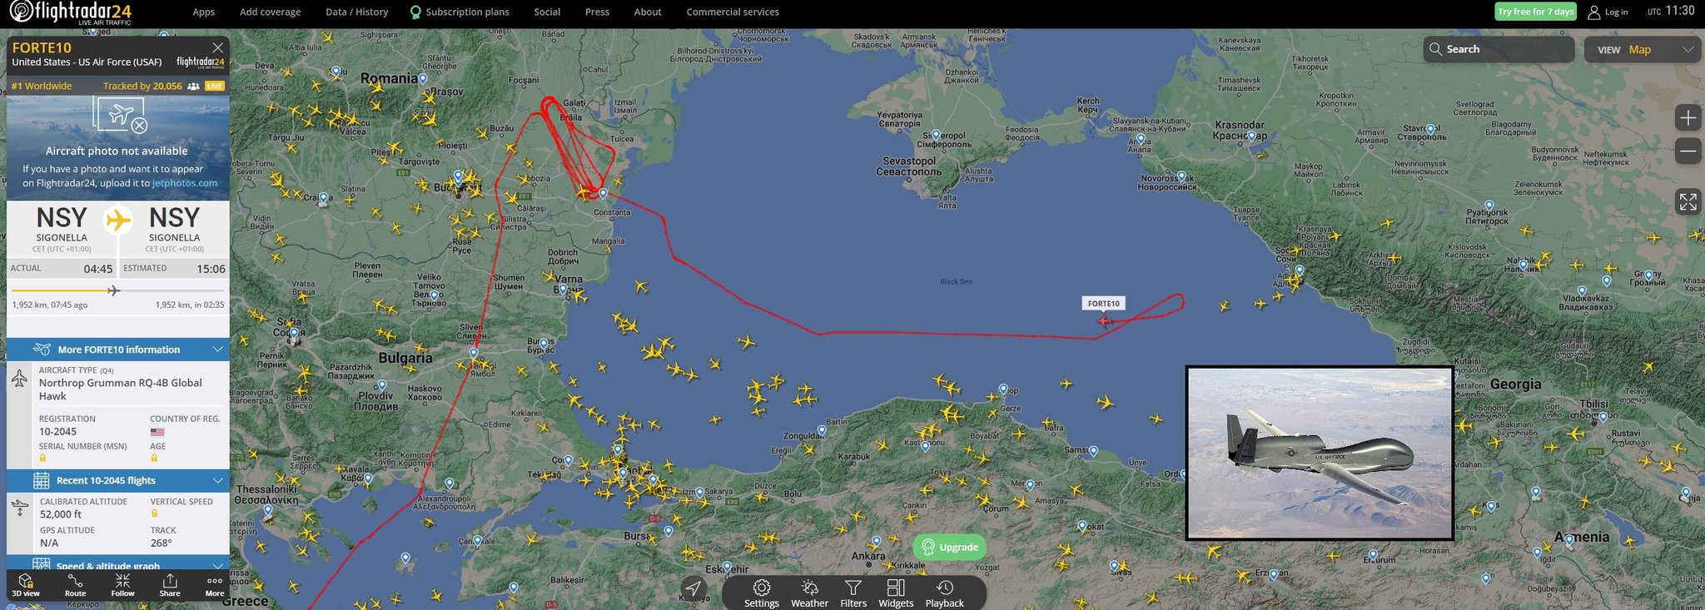Collapse More FORTE10 information section
The width and height of the screenshot is (1705, 610).
coord(117,350)
